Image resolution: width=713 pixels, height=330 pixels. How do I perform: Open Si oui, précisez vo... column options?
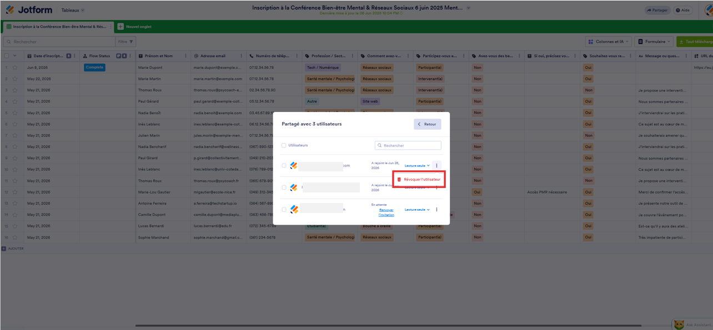pyautogui.click(x=576, y=55)
